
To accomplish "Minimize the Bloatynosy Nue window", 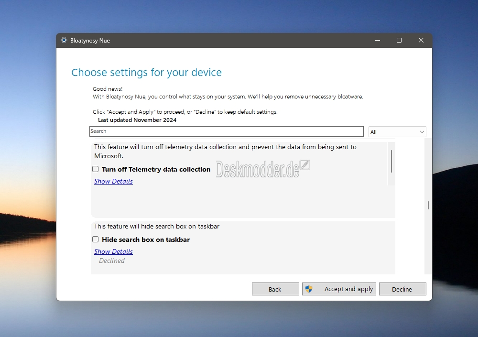I will click(378, 40).
